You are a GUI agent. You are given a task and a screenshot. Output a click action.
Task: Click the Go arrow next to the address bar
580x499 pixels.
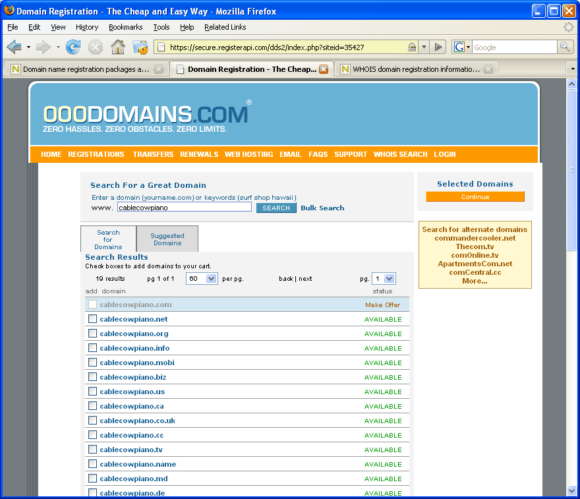(x=438, y=47)
